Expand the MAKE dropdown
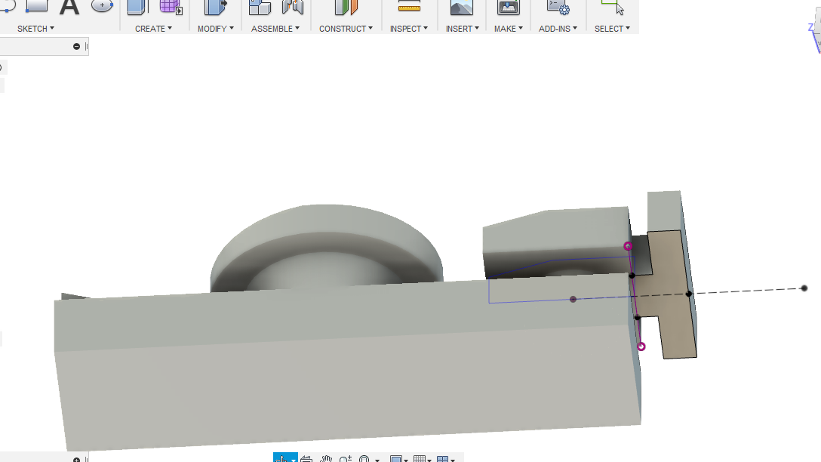821x462 pixels. [509, 29]
